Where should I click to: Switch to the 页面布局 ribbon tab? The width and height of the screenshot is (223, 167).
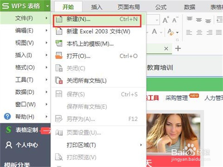pos(129,7)
